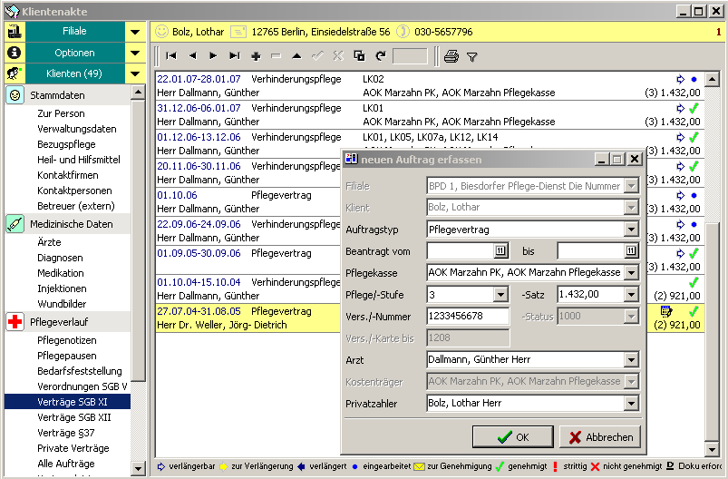Expand the Arzt dropdown list
728x479 pixels.
[631, 360]
